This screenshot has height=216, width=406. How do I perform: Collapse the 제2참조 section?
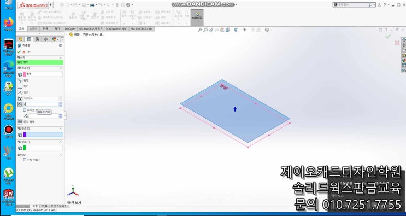61,129
